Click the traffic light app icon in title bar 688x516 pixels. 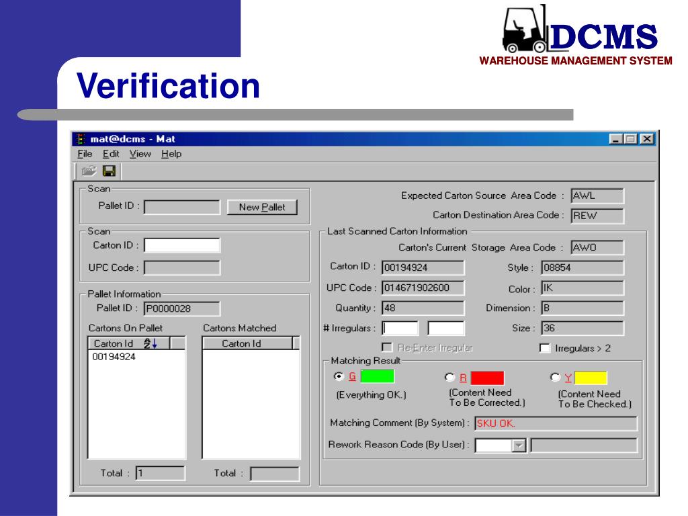tap(81, 139)
